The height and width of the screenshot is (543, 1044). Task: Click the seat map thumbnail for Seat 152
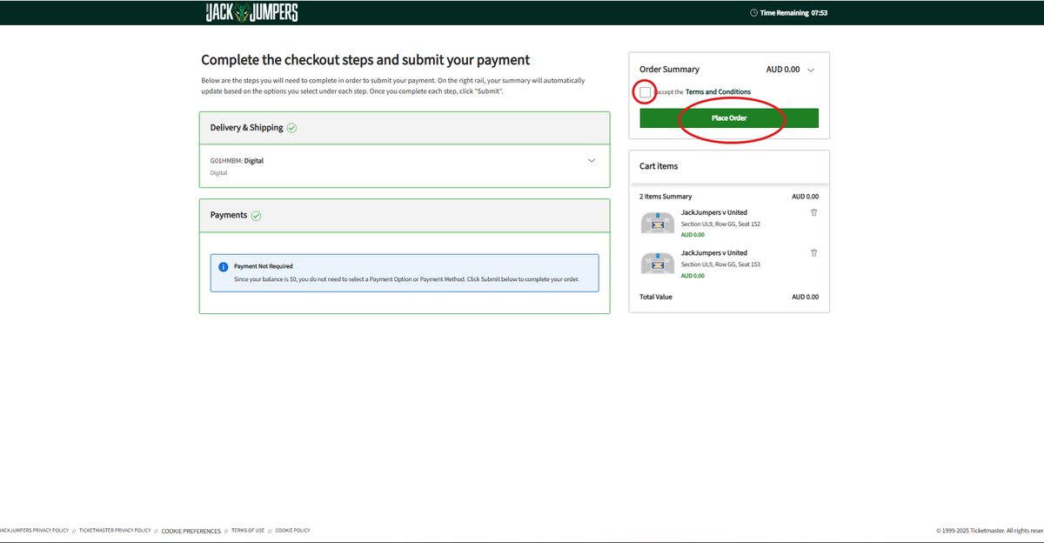[x=658, y=224]
